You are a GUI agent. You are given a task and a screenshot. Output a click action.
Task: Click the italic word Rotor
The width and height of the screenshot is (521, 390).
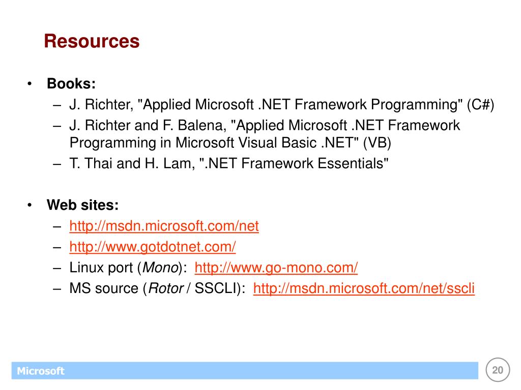click(x=166, y=288)
